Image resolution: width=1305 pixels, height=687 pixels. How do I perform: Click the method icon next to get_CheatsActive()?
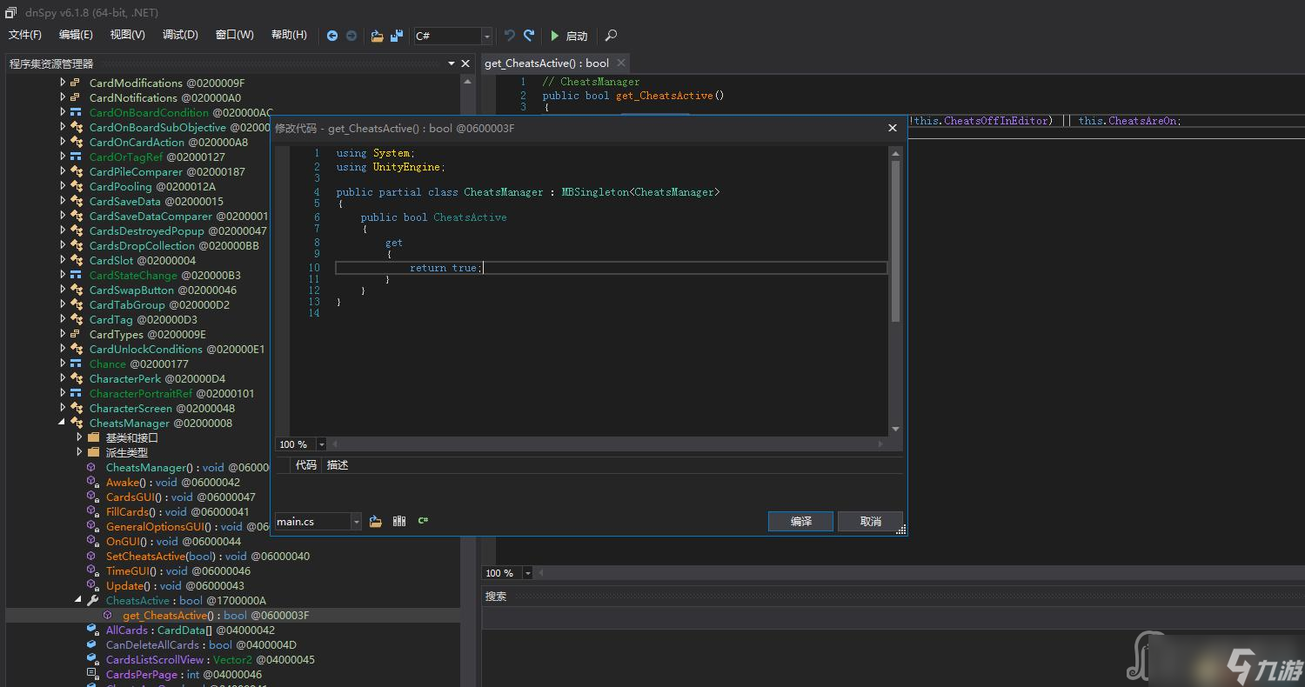(x=109, y=615)
